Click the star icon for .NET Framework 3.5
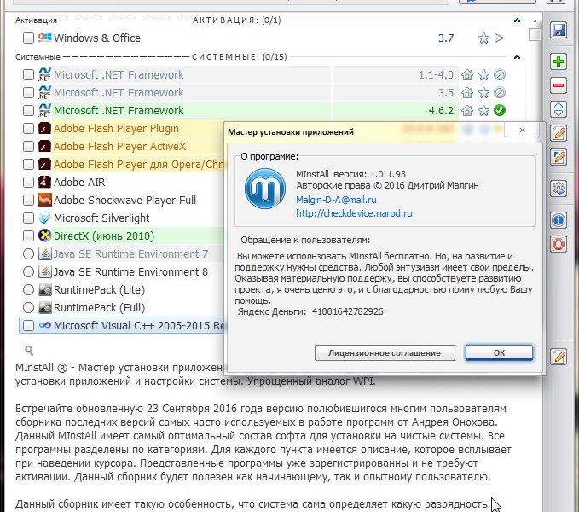Screen dimensions: 579x512 (483, 93)
